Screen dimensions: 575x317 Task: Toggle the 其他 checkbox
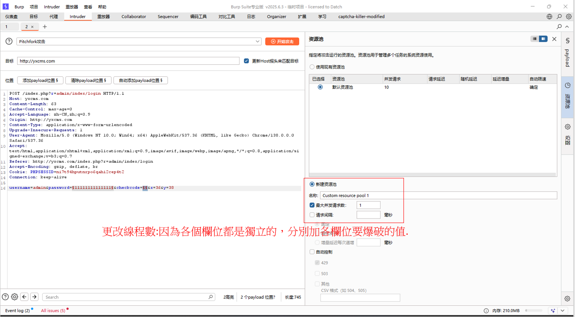click(x=317, y=284)
